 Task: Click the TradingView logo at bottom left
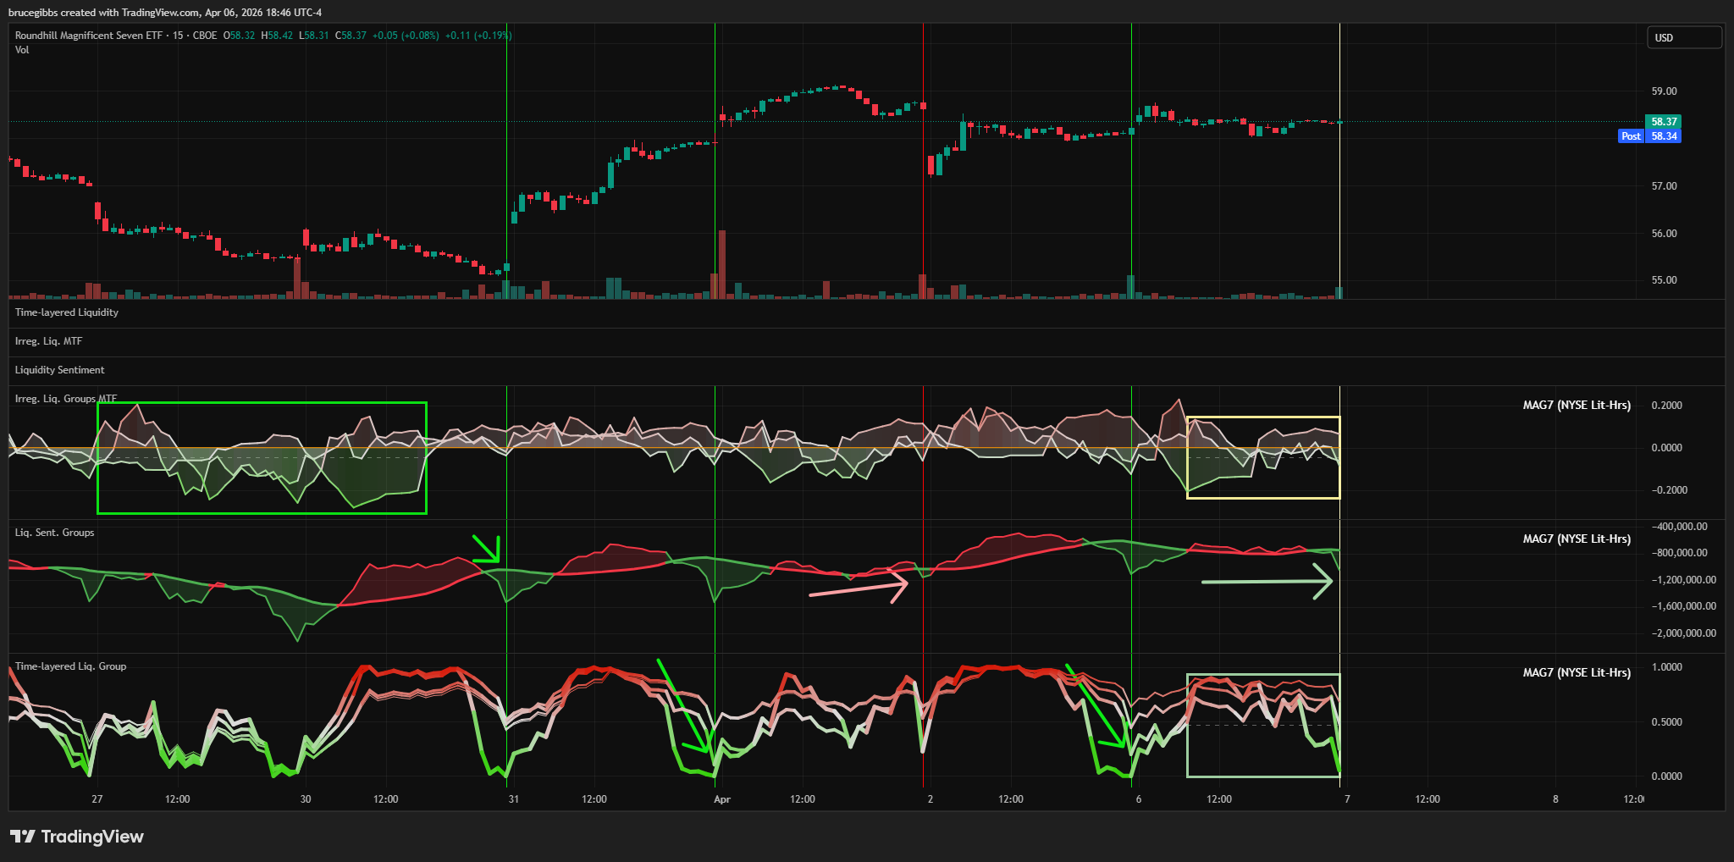click(77, 837)
